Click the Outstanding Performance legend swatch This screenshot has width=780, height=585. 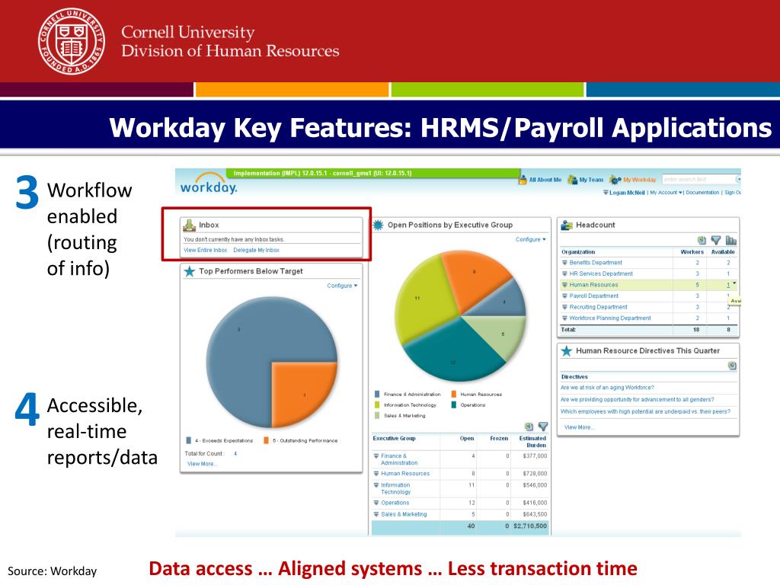coord(266,440)
